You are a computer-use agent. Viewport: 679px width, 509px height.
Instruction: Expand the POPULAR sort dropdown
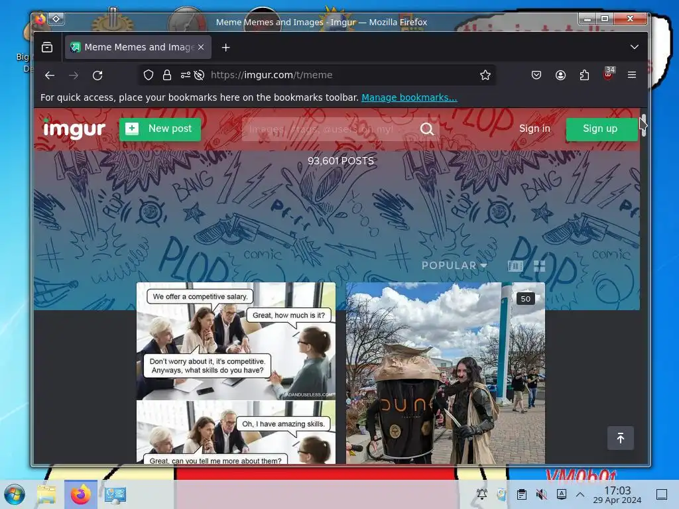pyautogui.click(x=454, y=266)
